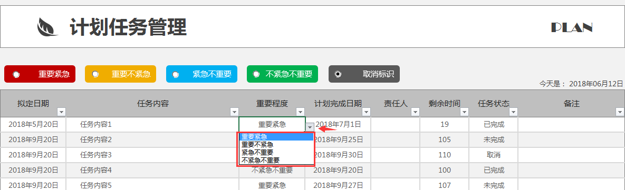Screen dimensions: 625x190
Task: Select the 任务内容2 cell
Action: [152, 139]
